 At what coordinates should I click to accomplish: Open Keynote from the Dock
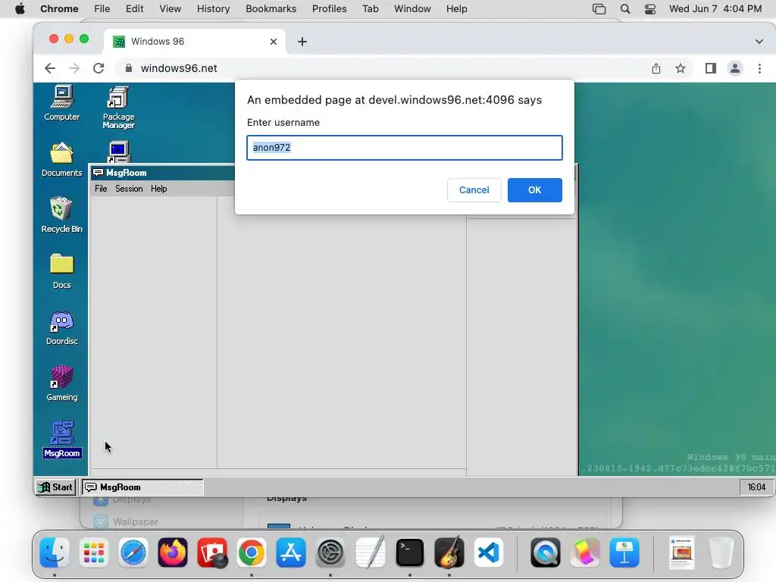(624, 552)
